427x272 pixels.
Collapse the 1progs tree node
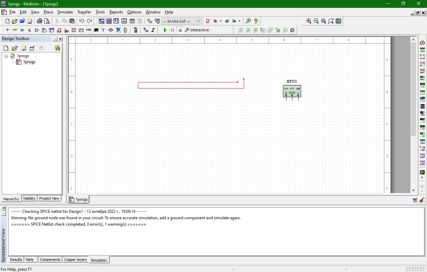click(x=6, y=56)
